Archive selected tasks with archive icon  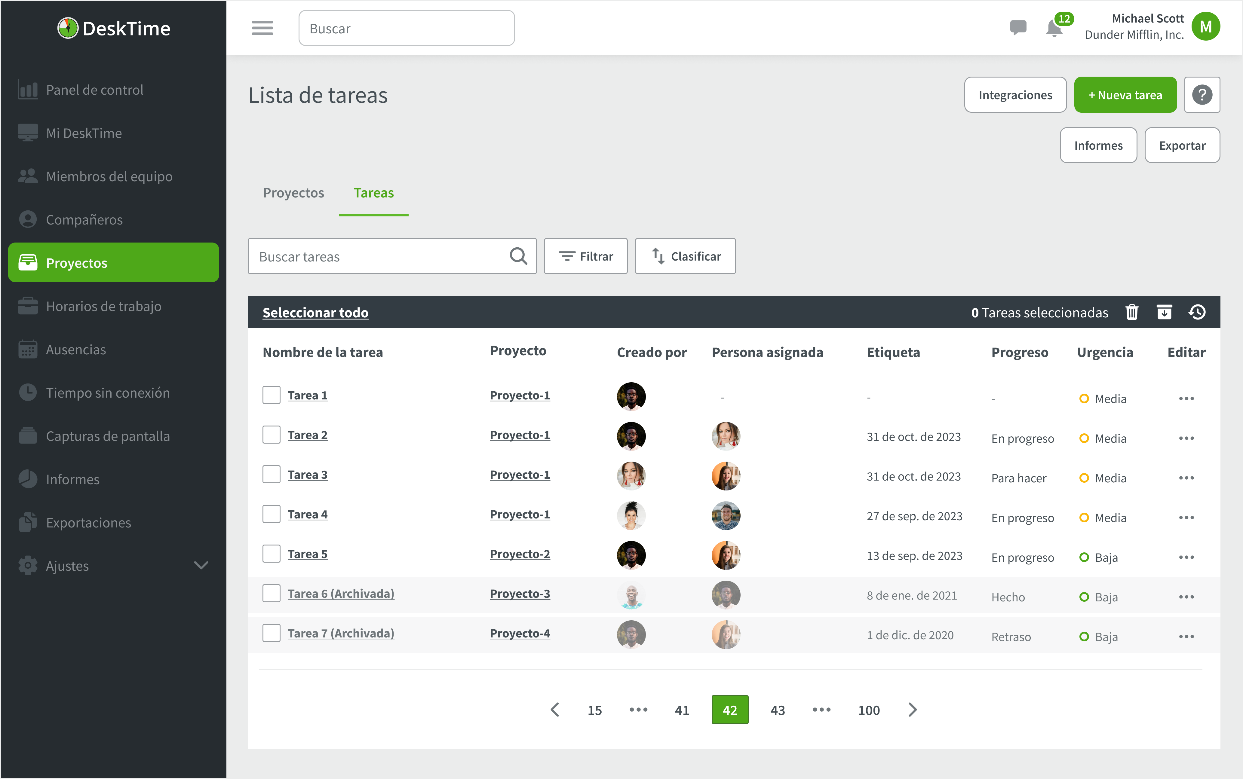point(1164,312)
